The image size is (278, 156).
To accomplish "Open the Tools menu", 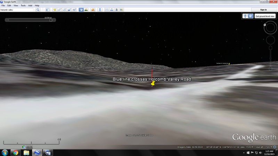I will [x=23, y=6].
